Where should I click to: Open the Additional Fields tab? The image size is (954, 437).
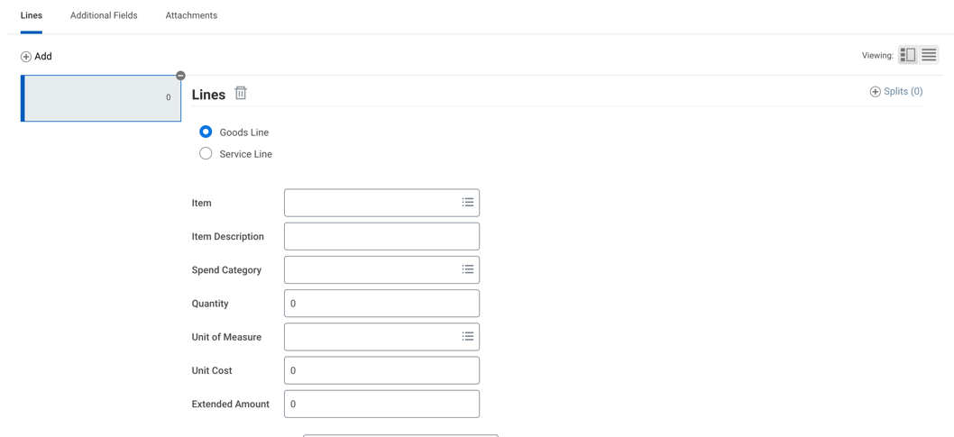click(x=104, y=15)
